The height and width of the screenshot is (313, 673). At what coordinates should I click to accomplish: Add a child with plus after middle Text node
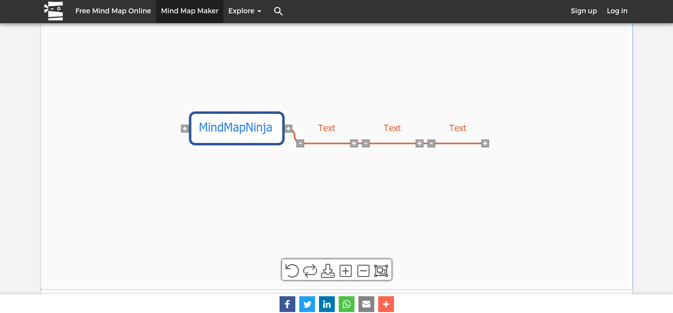pos(419,143)
